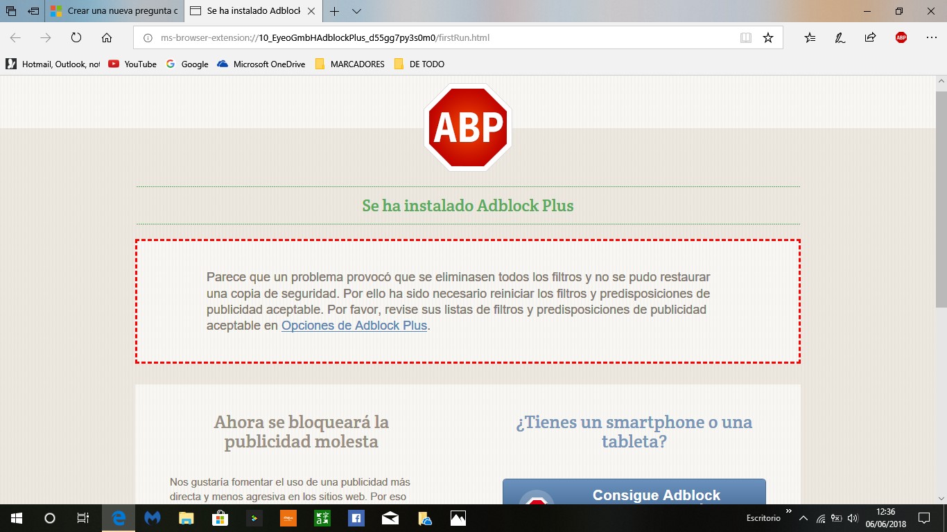Show tabs you've set aside icon
Image resolution: width=947 pixels, height=532 pixels.
11,11
